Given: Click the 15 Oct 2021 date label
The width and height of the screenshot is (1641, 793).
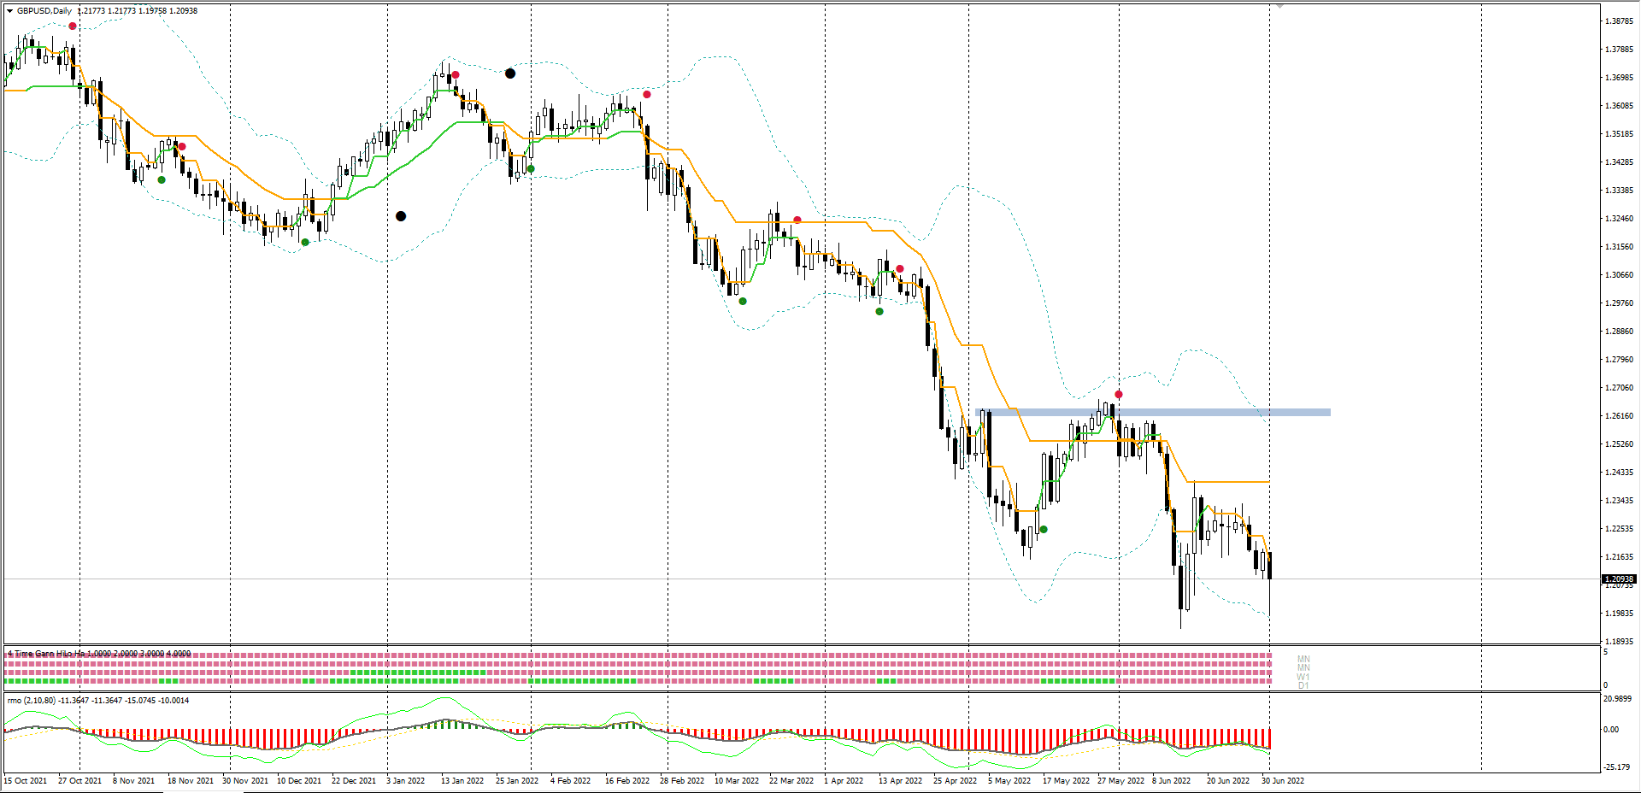Looking at the screenshot, I should tap(26, 781).
